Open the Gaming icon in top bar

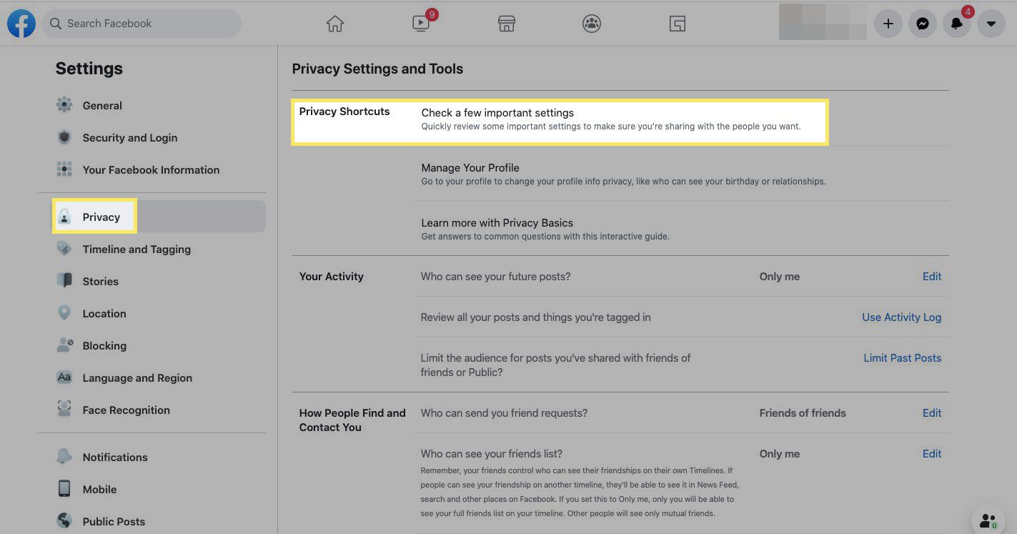click(x=678, y=24)
